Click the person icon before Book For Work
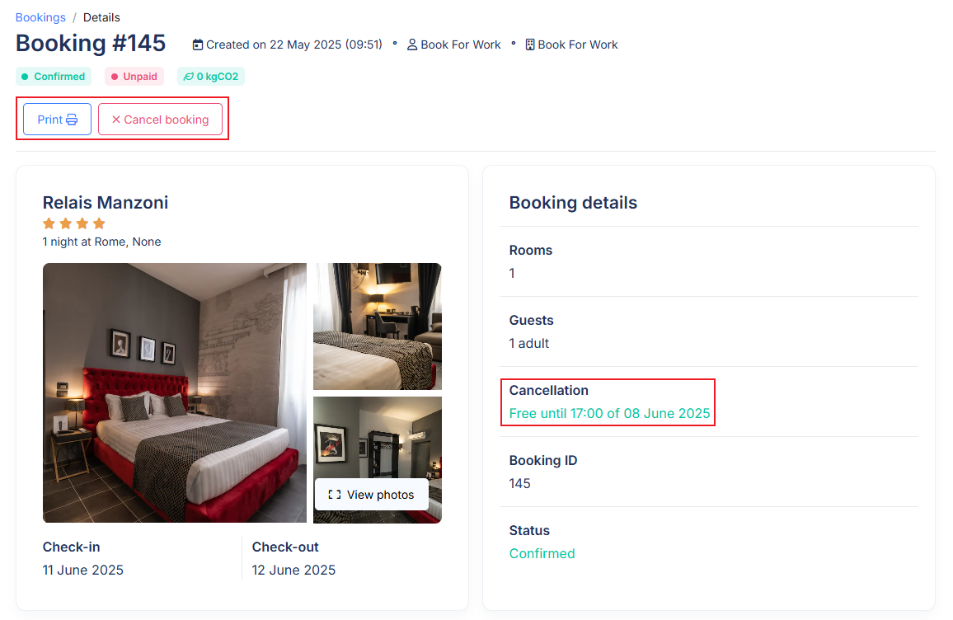 click(412, 45)
